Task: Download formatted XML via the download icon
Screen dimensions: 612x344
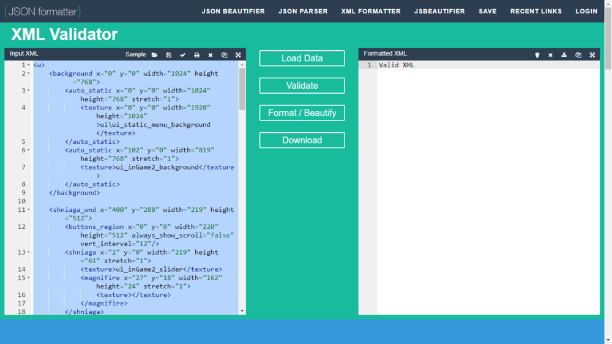Action: [564, 54]
